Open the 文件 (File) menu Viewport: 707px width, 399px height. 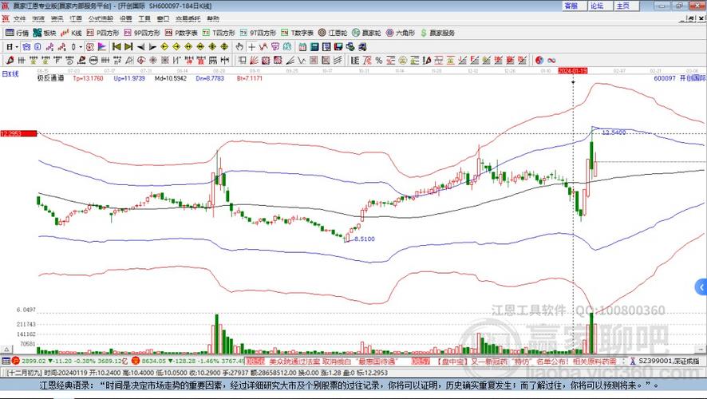point(16,18)
